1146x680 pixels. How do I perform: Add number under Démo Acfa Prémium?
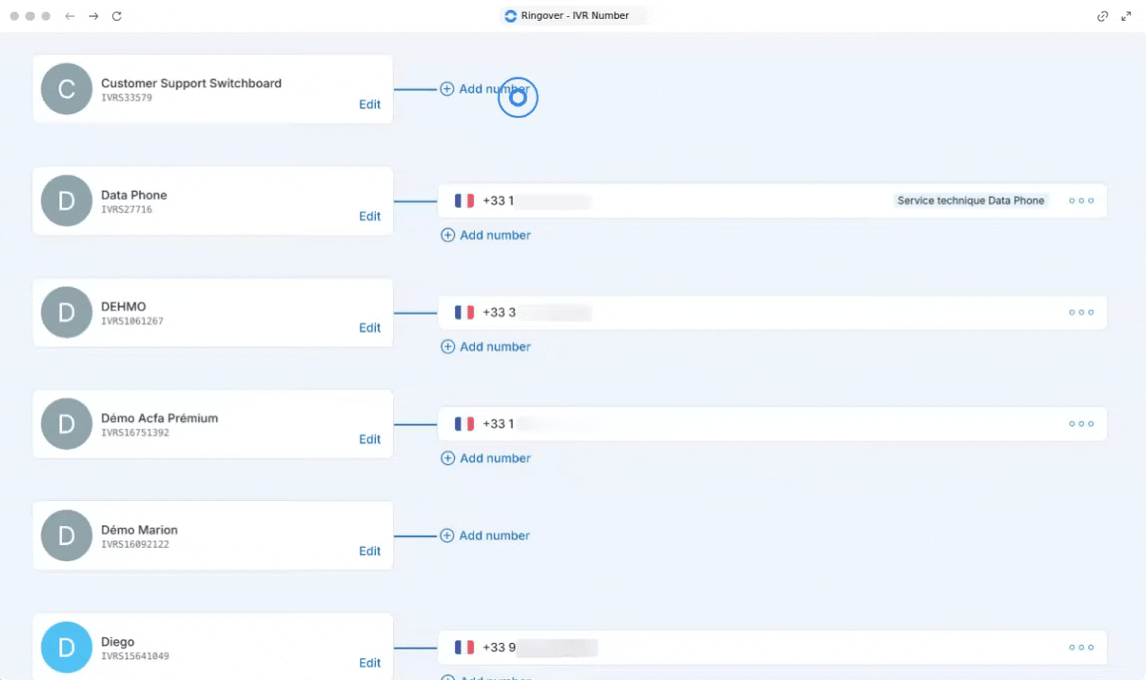[x=486, y=458]
